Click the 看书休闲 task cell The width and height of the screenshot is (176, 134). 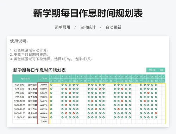pyautogui.click(x=32, y=113)
